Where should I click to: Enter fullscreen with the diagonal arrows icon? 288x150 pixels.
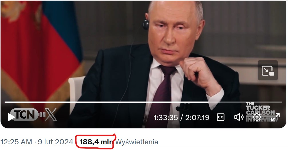click(275, 117)
